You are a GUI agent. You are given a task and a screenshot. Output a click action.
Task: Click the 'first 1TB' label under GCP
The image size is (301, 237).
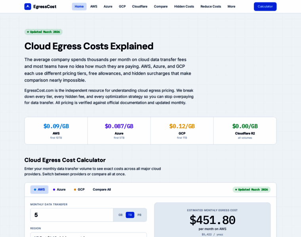tap(182, 138)
